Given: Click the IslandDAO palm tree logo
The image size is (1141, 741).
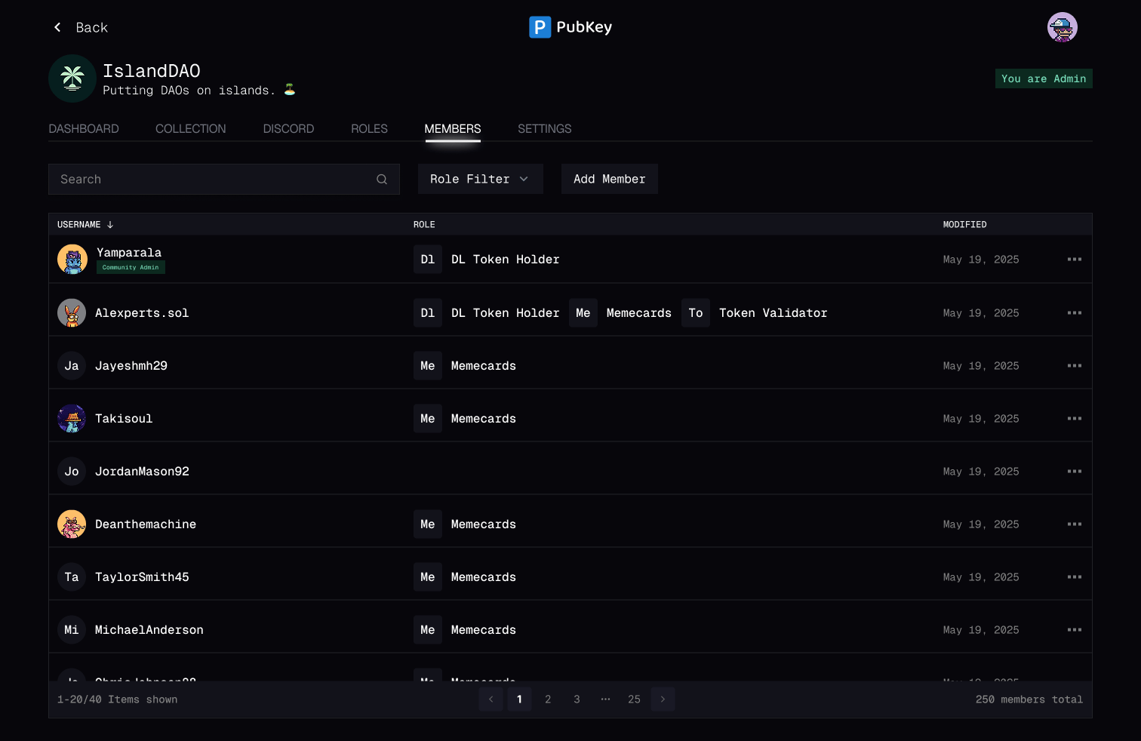Looking at the screenshot, I should [x=72, y=78].
